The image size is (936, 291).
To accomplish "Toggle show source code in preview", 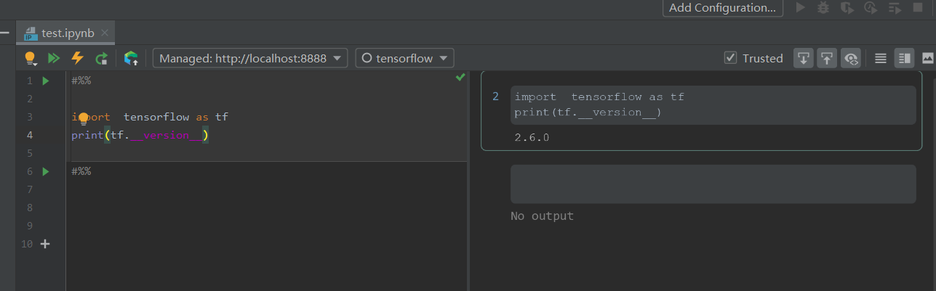I will tap(851, 58).
